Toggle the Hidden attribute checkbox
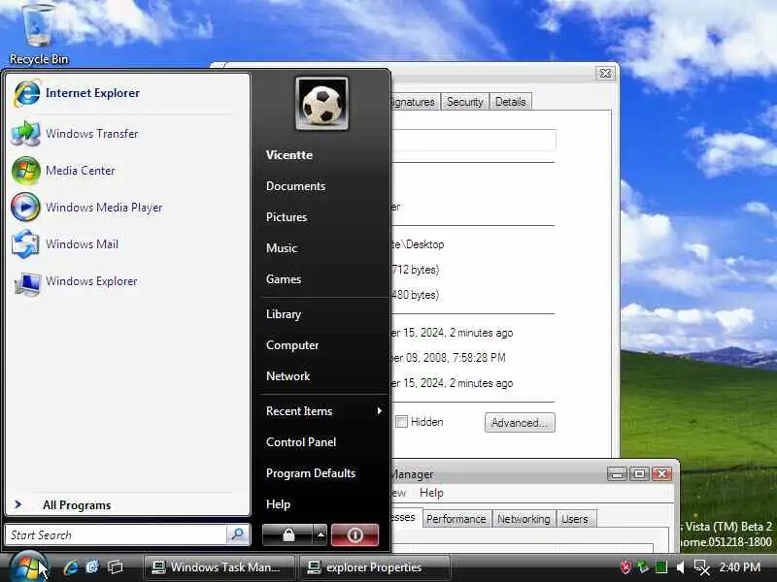 401,422
